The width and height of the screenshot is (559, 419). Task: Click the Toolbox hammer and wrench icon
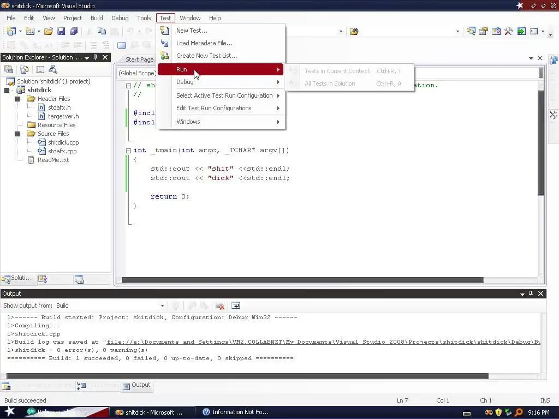pyautogui.click(x=508, y=31)
